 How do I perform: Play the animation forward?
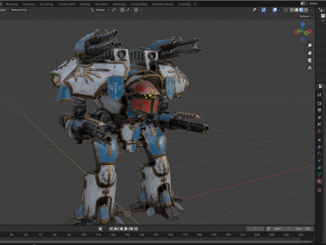[126, 229]
